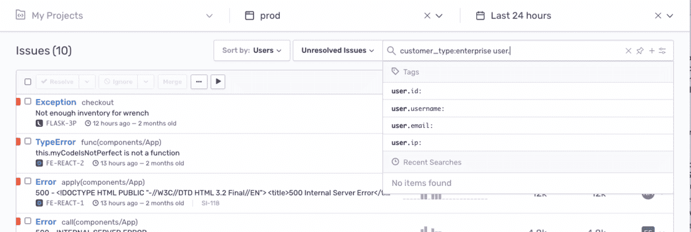Click the Tags section header
This screenshot has height=232, width=691.
coord(528,72)
